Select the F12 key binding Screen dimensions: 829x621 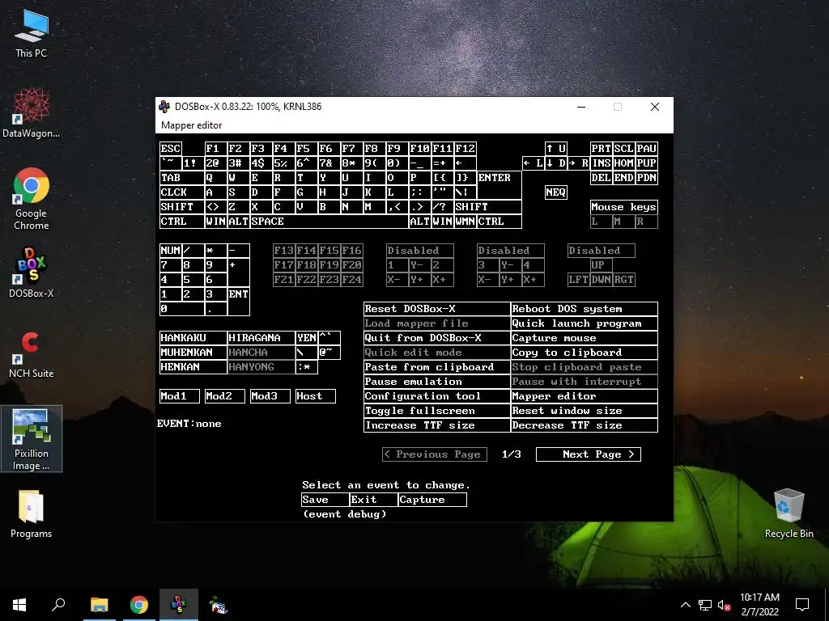click(x=466, y=149)
